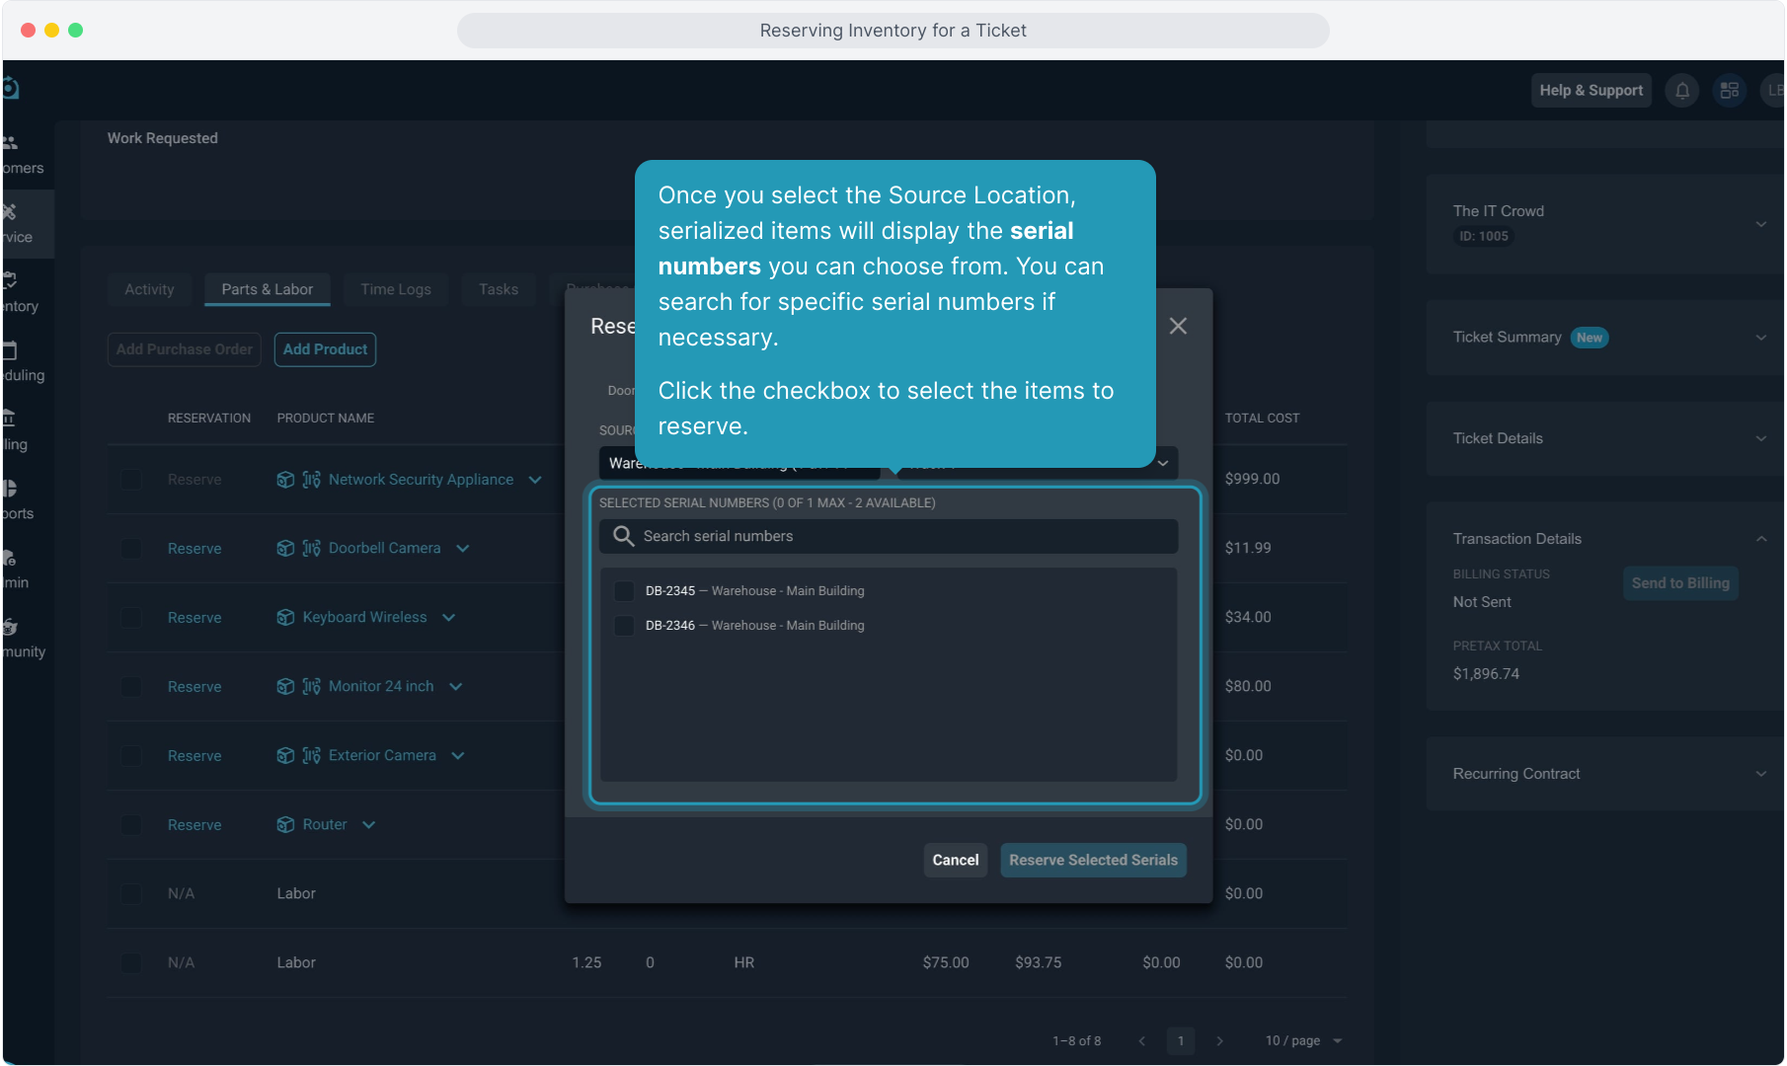Image resolution: width=1787 pixels, height=1066 pixels.
Task: Select the DB-2346 serial number checkbox
Action: pos(624,626)
